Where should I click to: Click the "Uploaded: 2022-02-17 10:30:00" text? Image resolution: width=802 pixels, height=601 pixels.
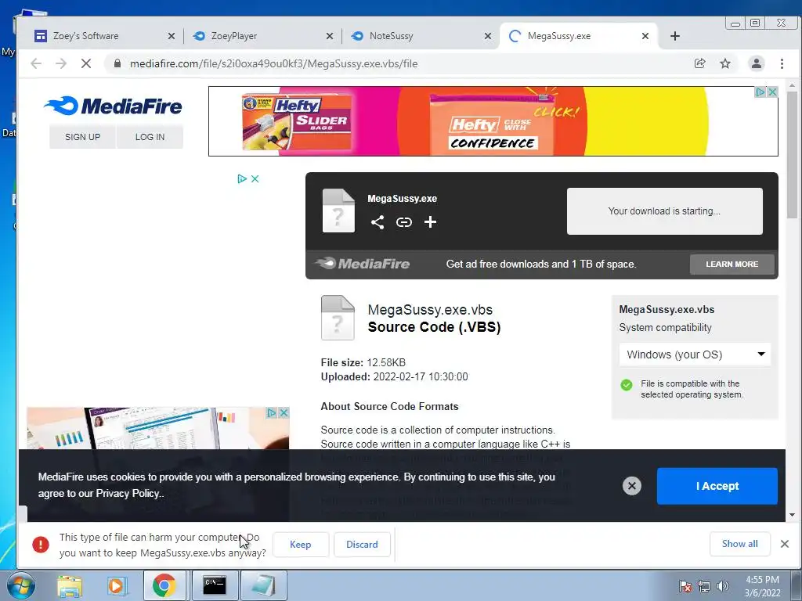[395, 376]
